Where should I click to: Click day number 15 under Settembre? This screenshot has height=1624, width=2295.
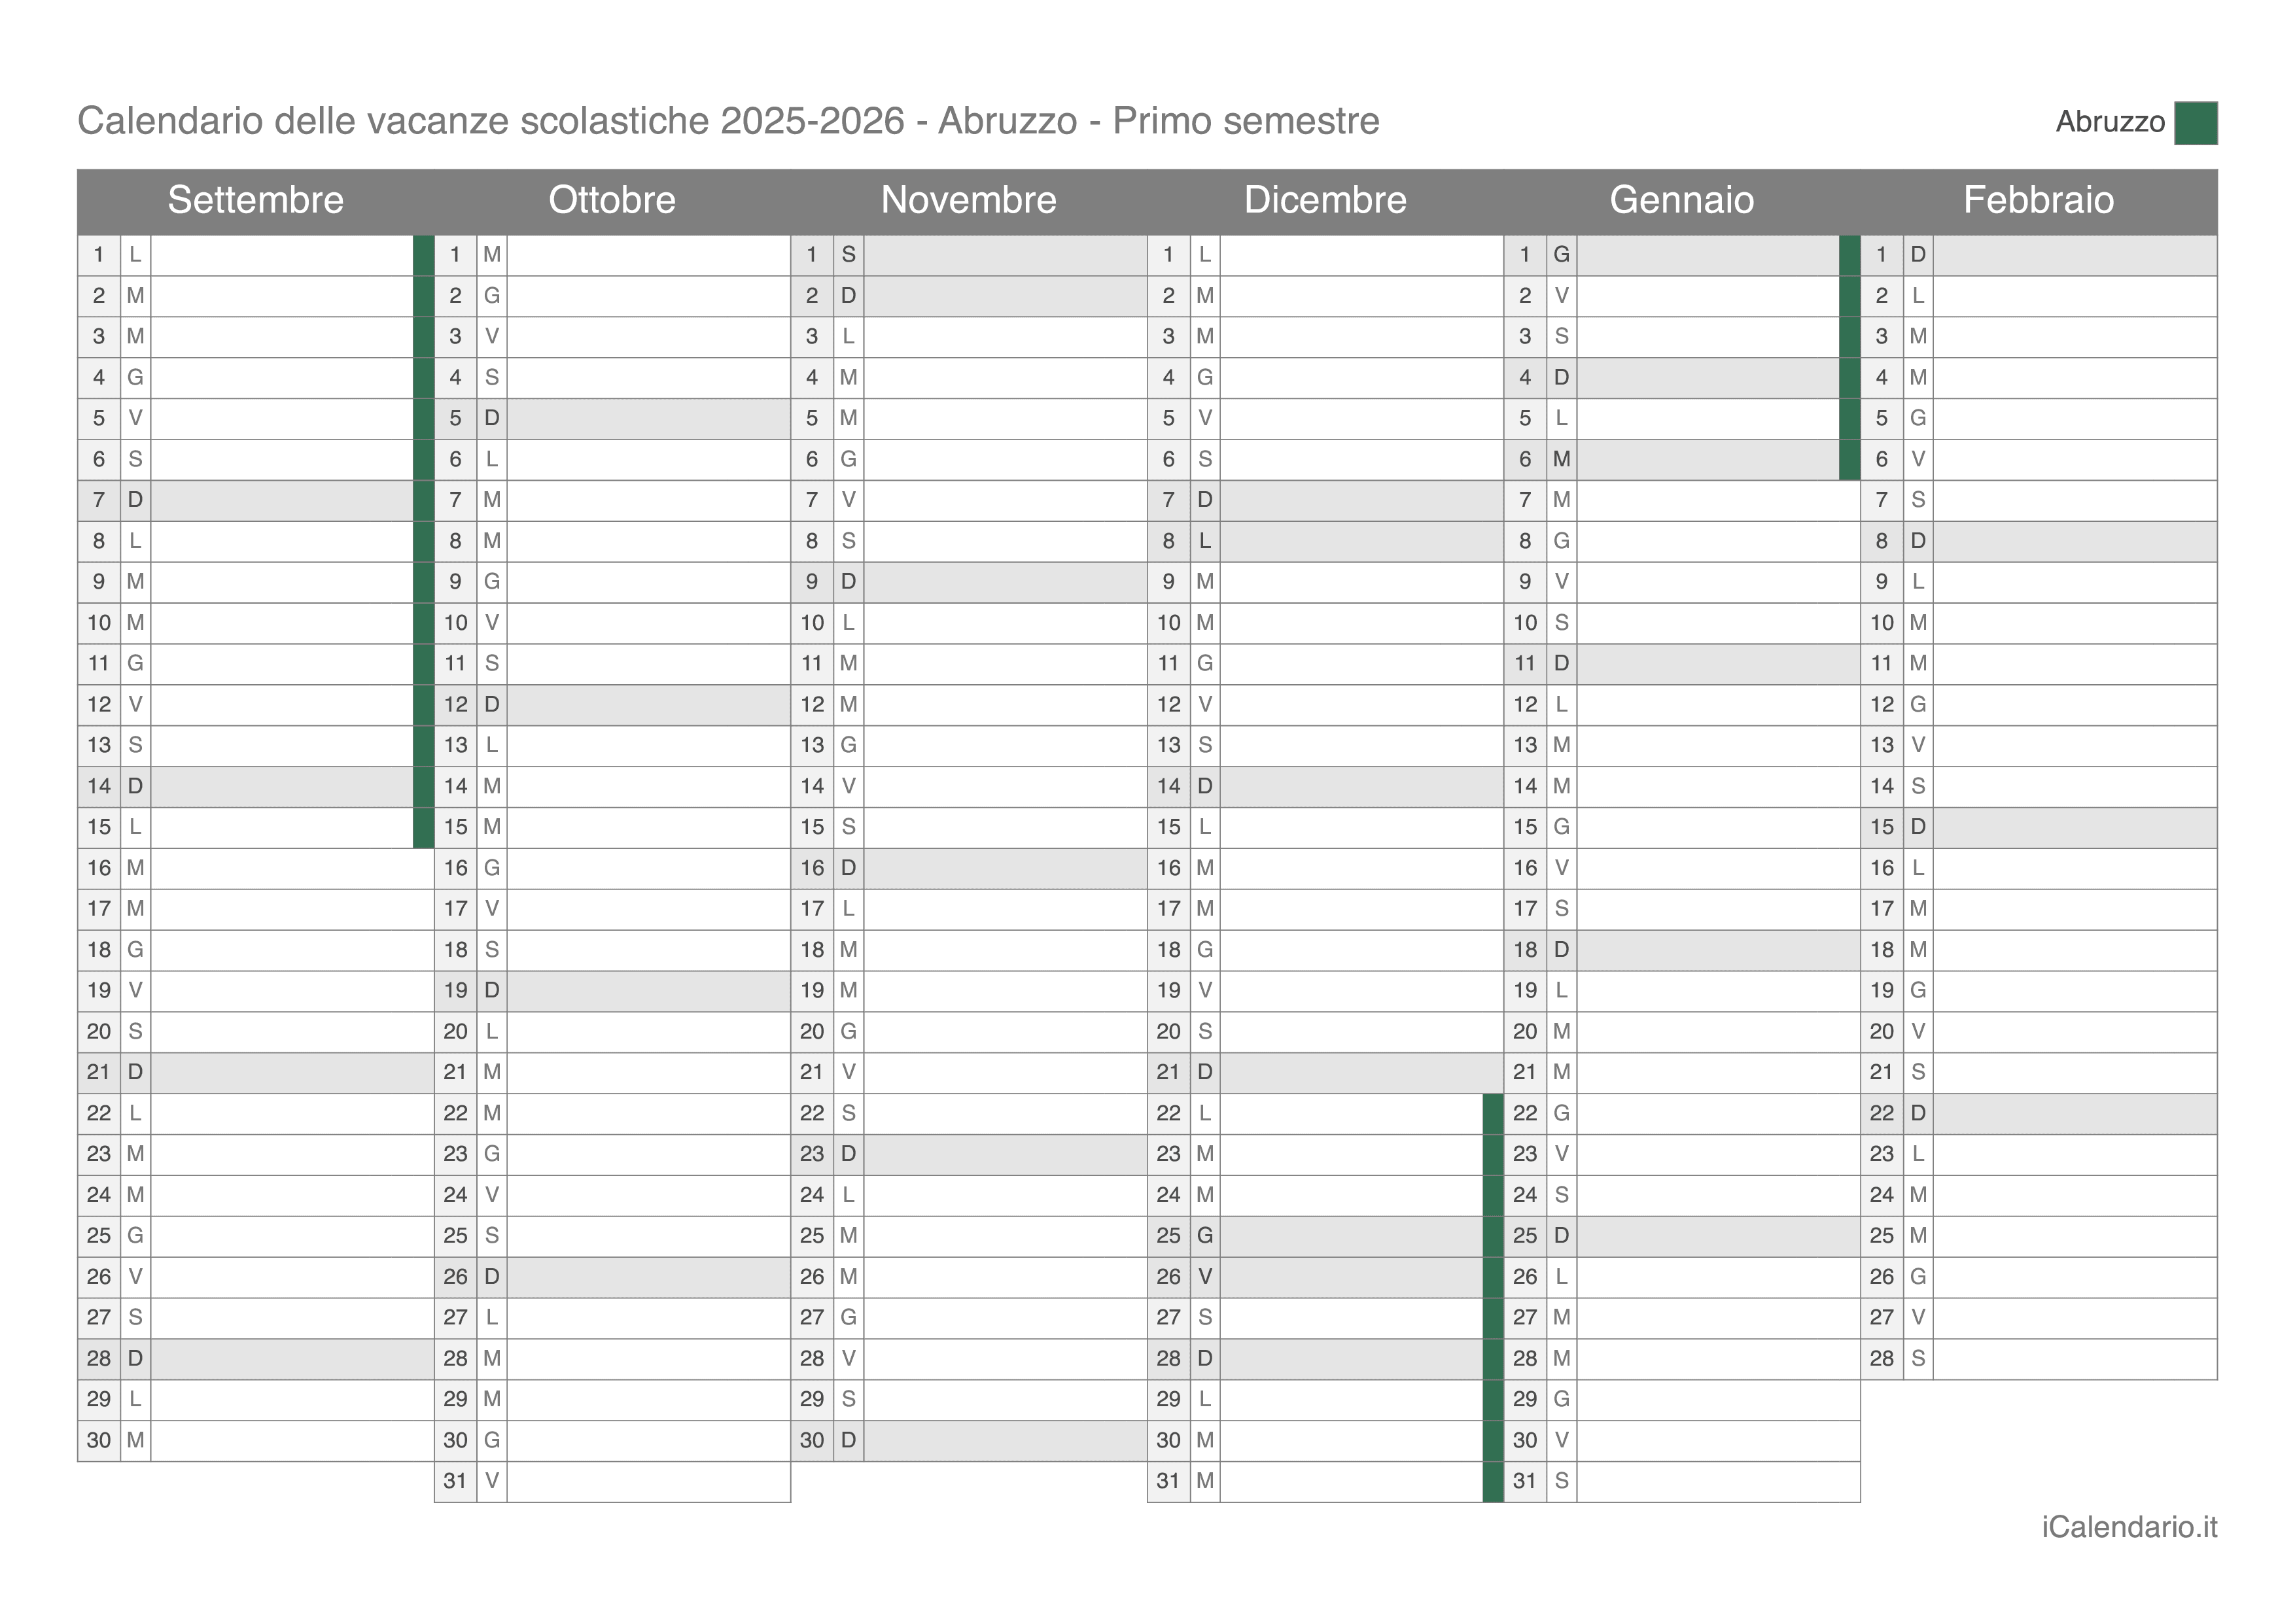pos(99,827)
